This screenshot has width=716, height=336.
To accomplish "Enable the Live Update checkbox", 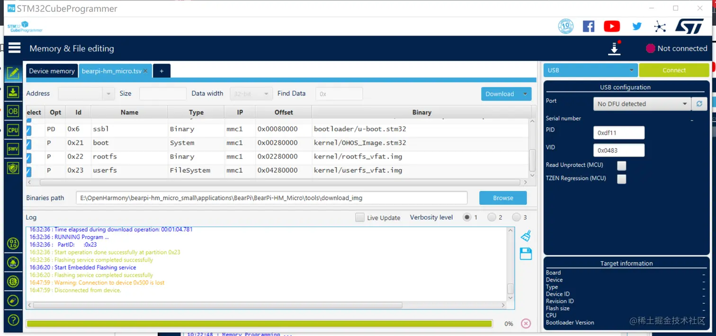I will point(360,218).
